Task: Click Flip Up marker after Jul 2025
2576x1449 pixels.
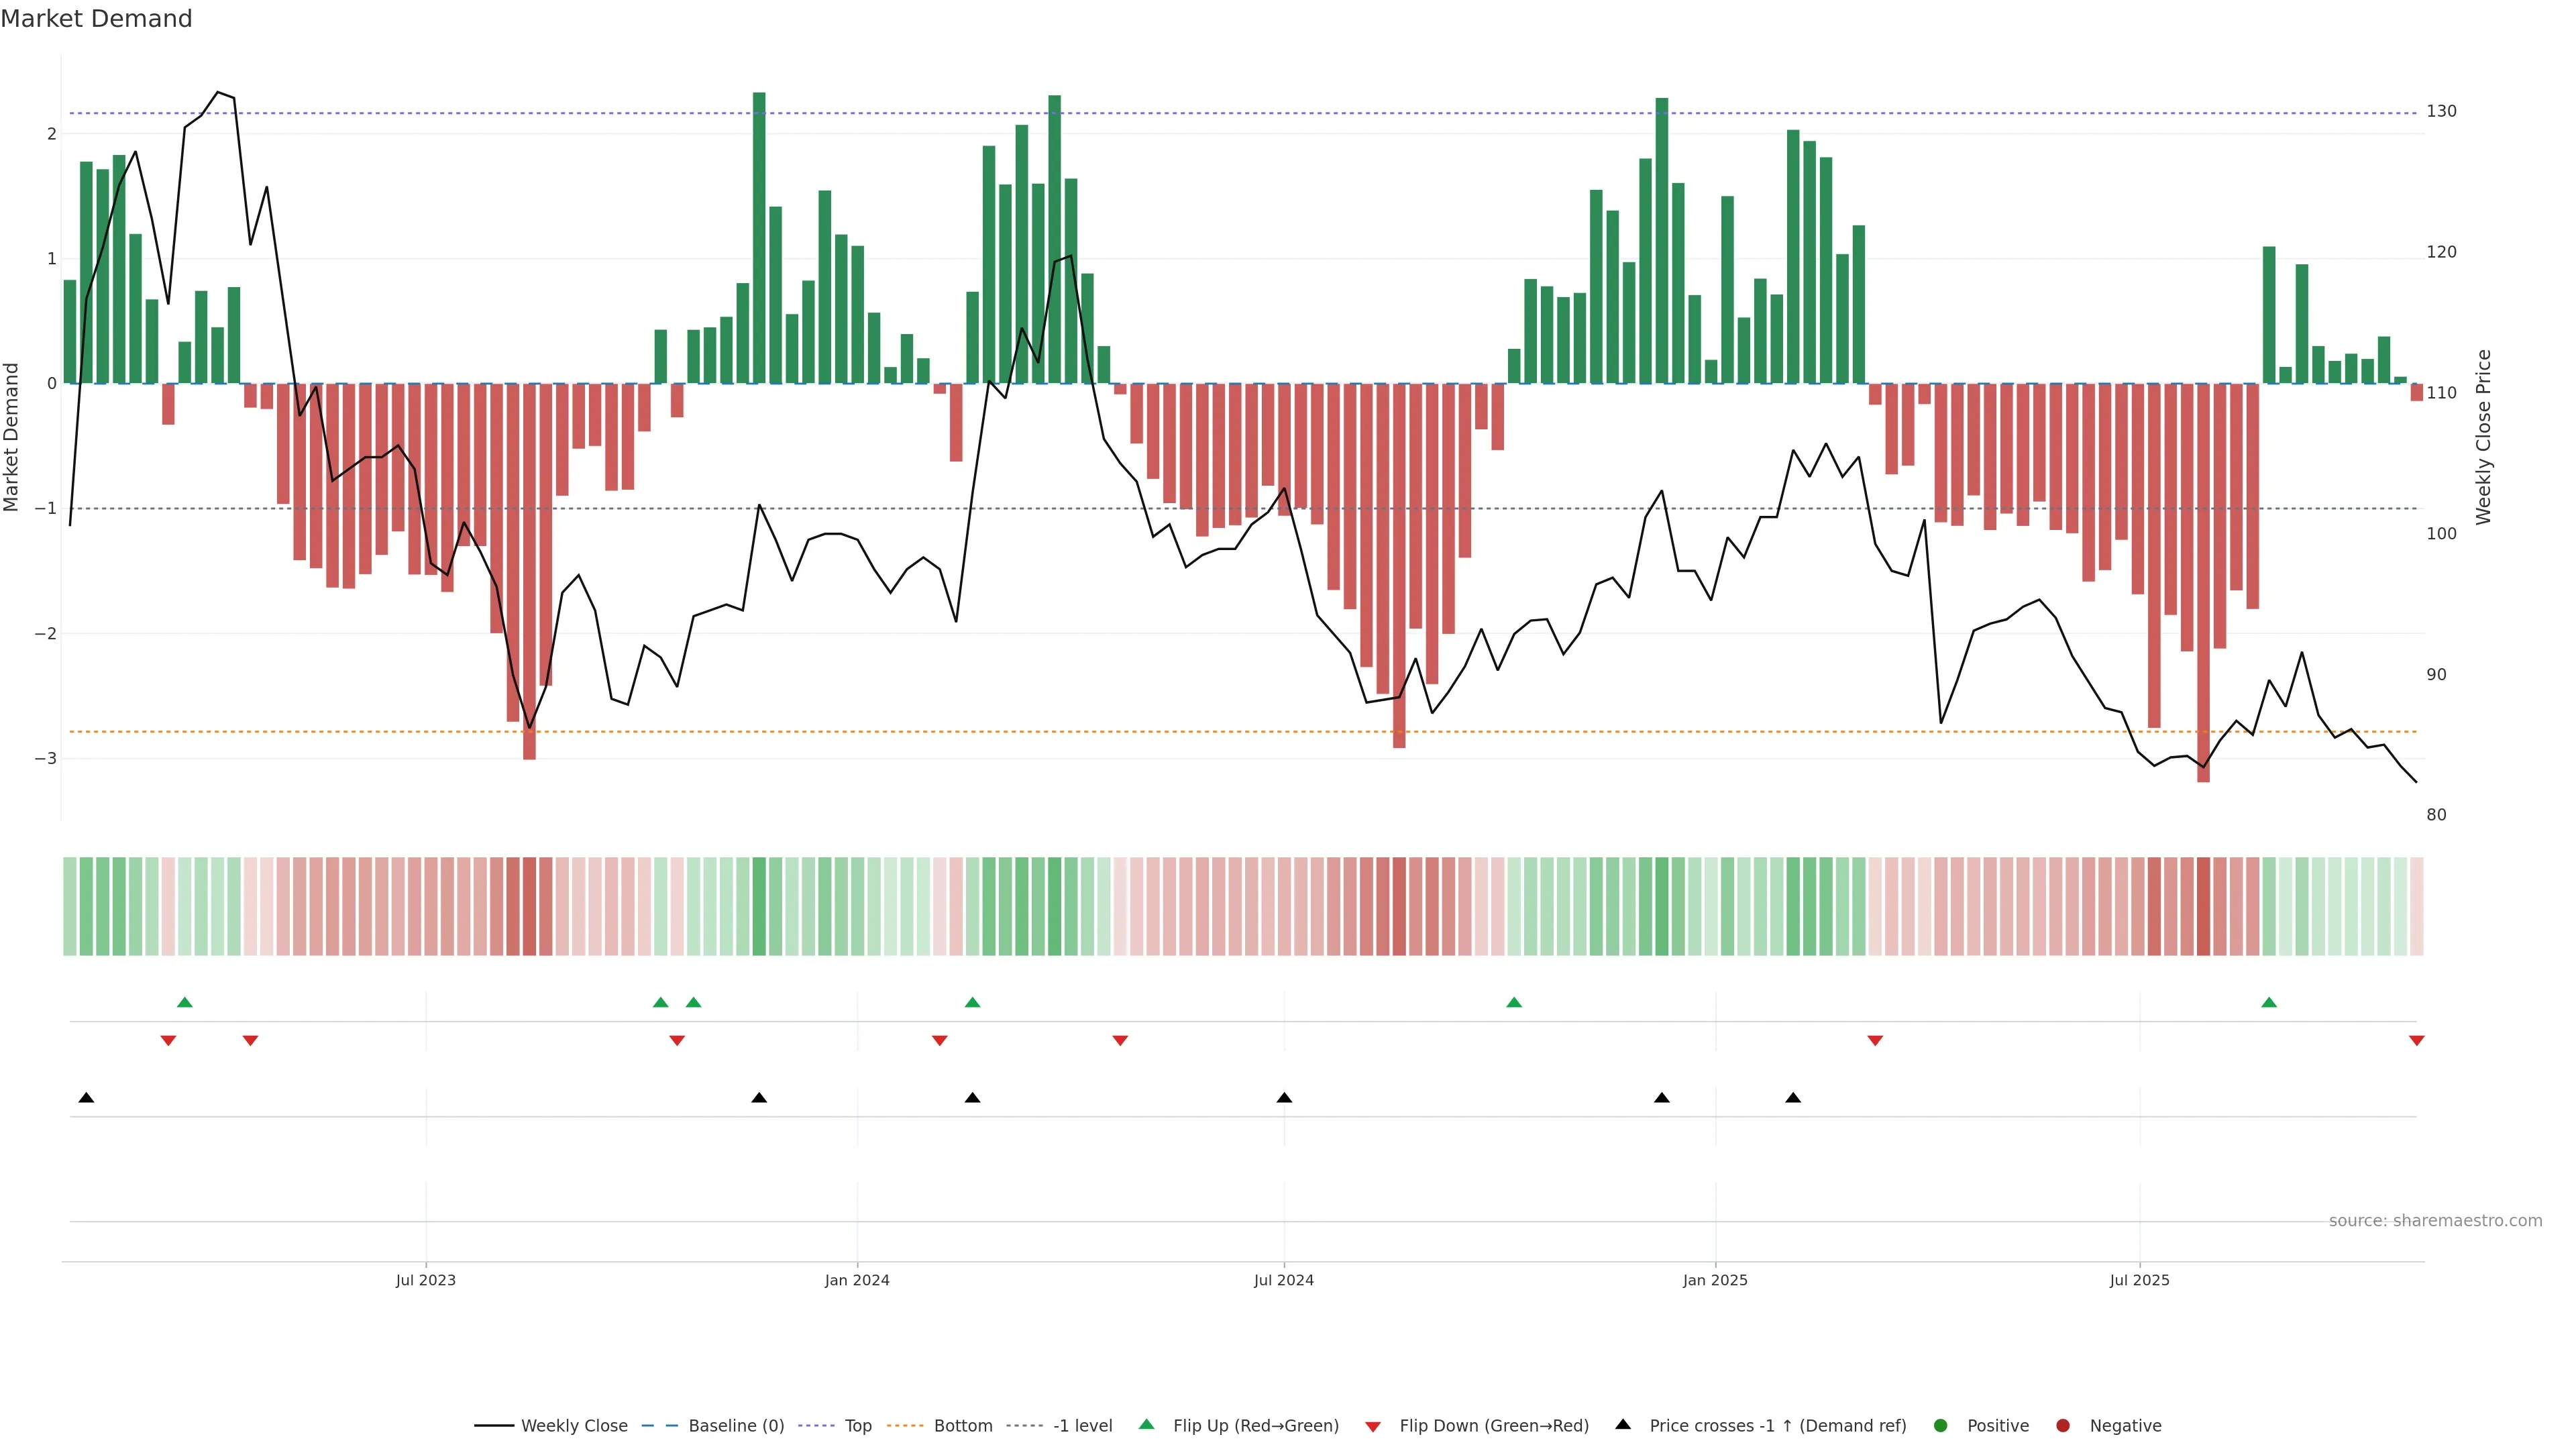Action: [x=2269, y=1002]
